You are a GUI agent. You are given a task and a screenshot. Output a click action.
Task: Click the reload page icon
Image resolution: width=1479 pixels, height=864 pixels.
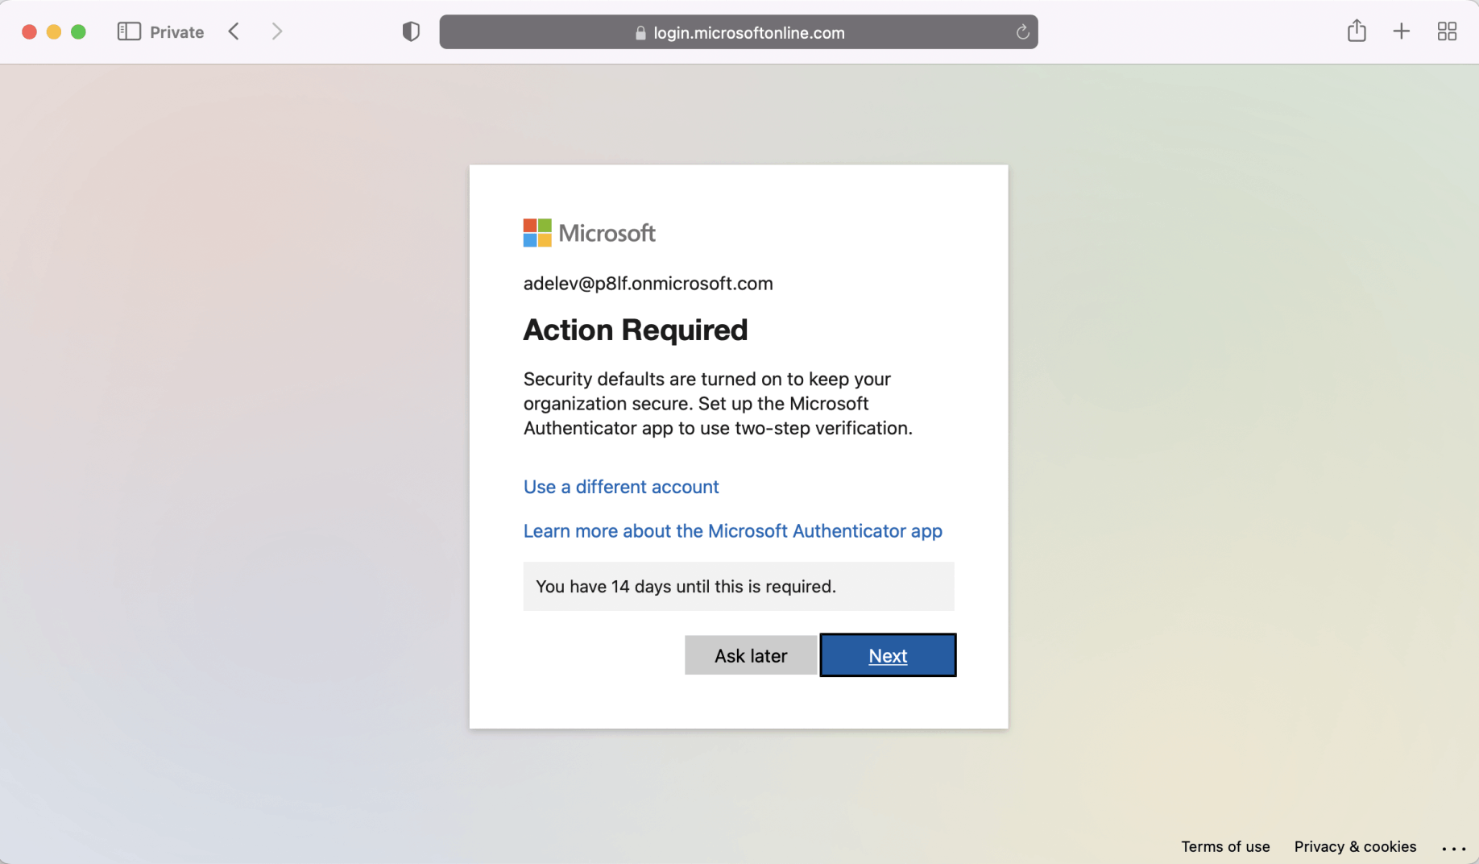pos(1022,32)
